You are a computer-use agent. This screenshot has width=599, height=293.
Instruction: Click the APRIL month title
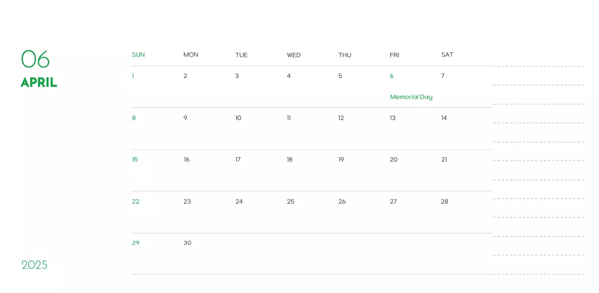39,82
